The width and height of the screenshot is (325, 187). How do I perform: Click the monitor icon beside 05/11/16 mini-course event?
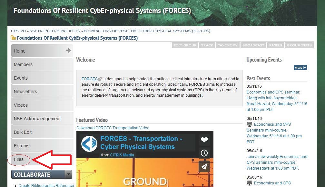[x=250, y=124]
